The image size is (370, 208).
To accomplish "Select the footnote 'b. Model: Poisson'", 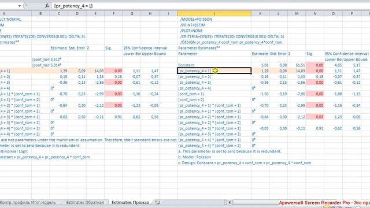I will coord(195,157).
